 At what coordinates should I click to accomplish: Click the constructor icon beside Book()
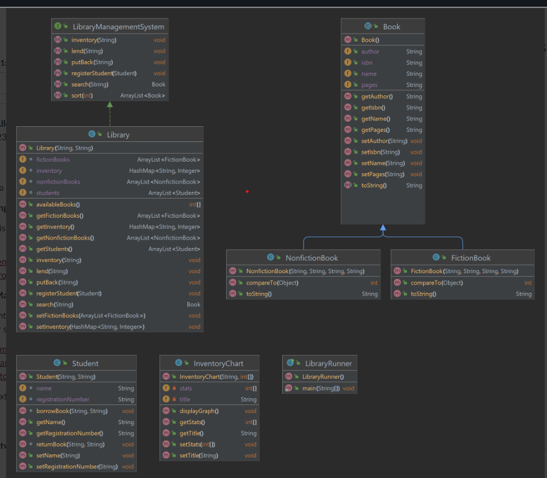click(x=348, y=40)
